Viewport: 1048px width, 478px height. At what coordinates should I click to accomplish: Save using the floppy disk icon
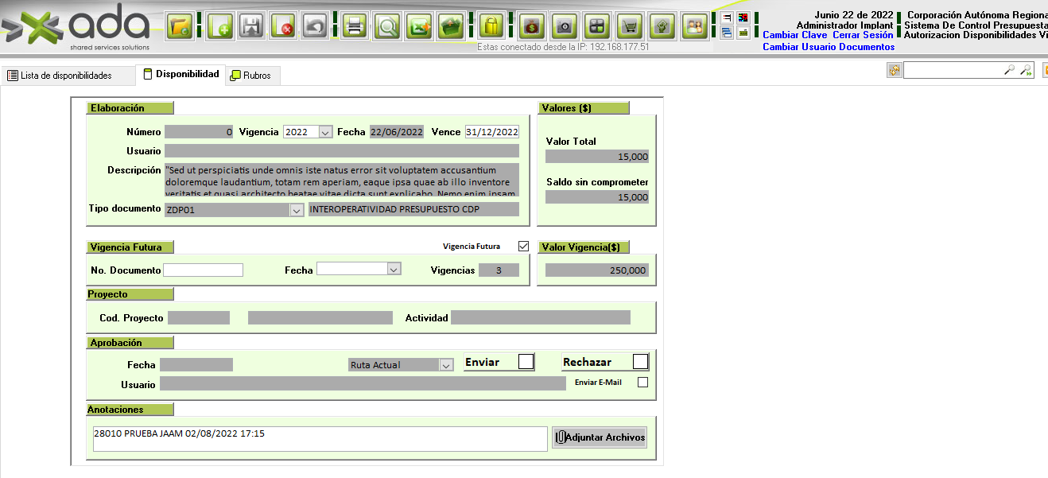pos(251,26)
